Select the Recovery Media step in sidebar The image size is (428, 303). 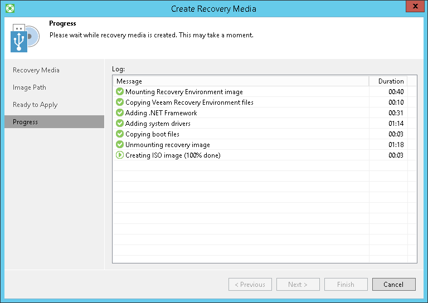coord(36,70)
